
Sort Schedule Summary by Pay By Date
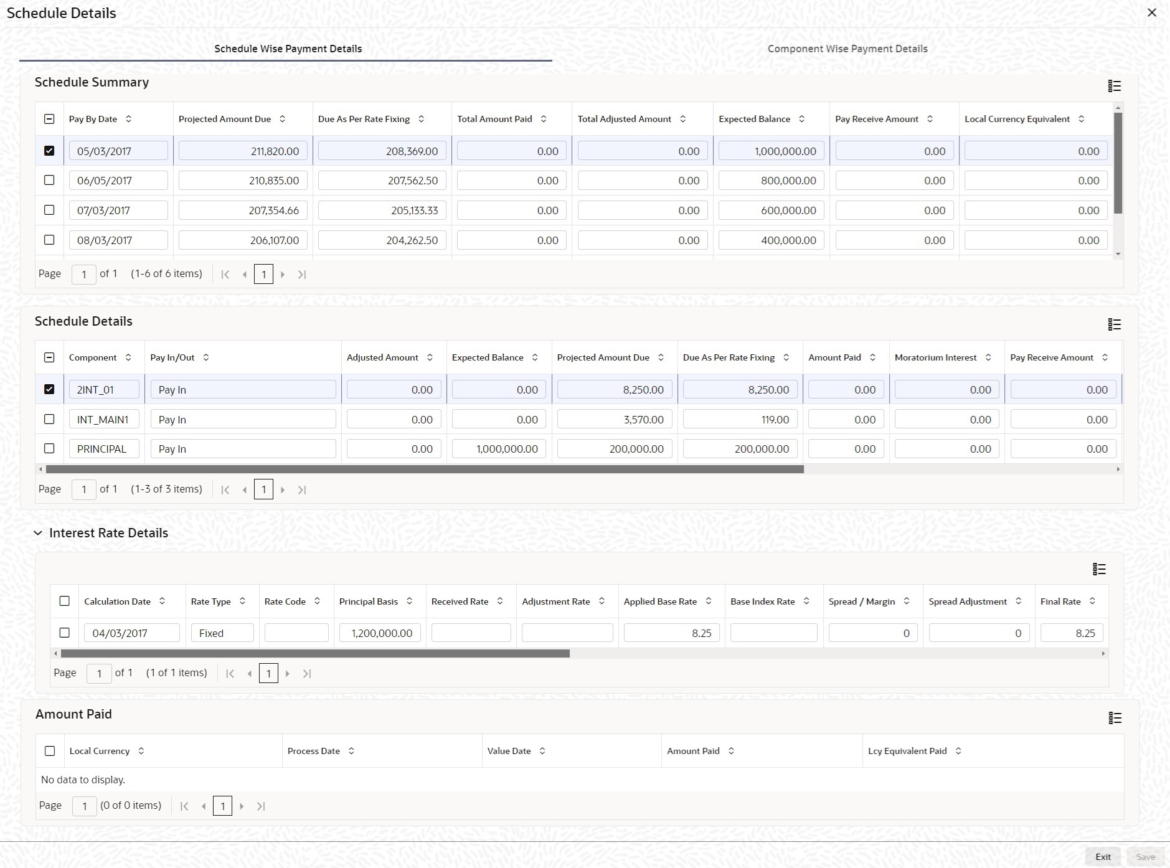click(x=129, y=119)
